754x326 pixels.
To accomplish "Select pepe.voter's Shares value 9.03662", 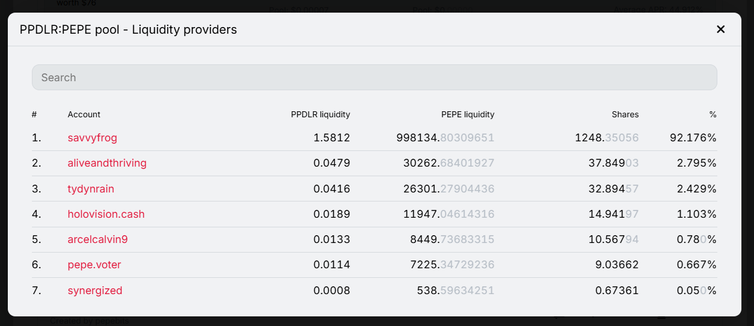I will click(617, 265).
